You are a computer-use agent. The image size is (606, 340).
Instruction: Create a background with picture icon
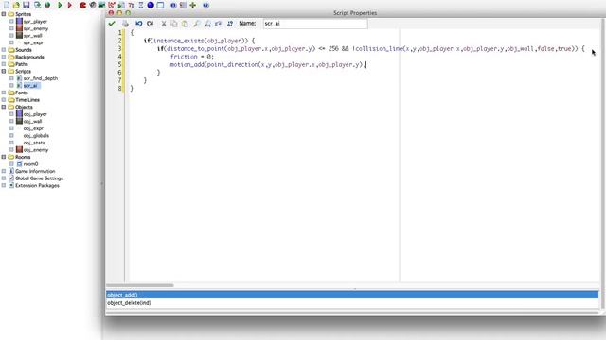102,5
